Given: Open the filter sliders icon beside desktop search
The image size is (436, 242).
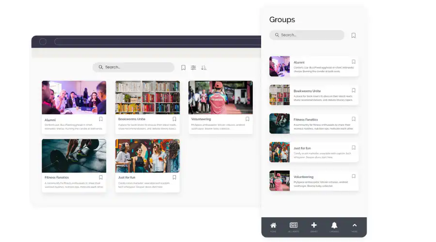Looking at the screenshot, I should click(x=193, y=67).
